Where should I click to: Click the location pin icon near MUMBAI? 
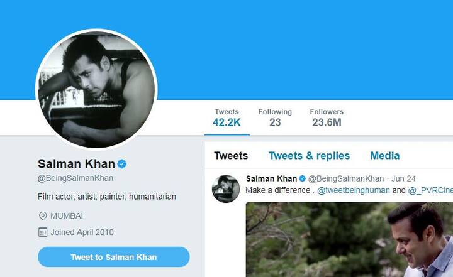[43, 216]
